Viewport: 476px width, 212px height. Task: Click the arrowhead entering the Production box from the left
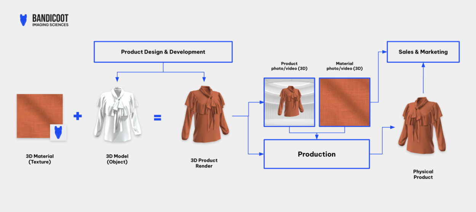[x=261, y=154]
